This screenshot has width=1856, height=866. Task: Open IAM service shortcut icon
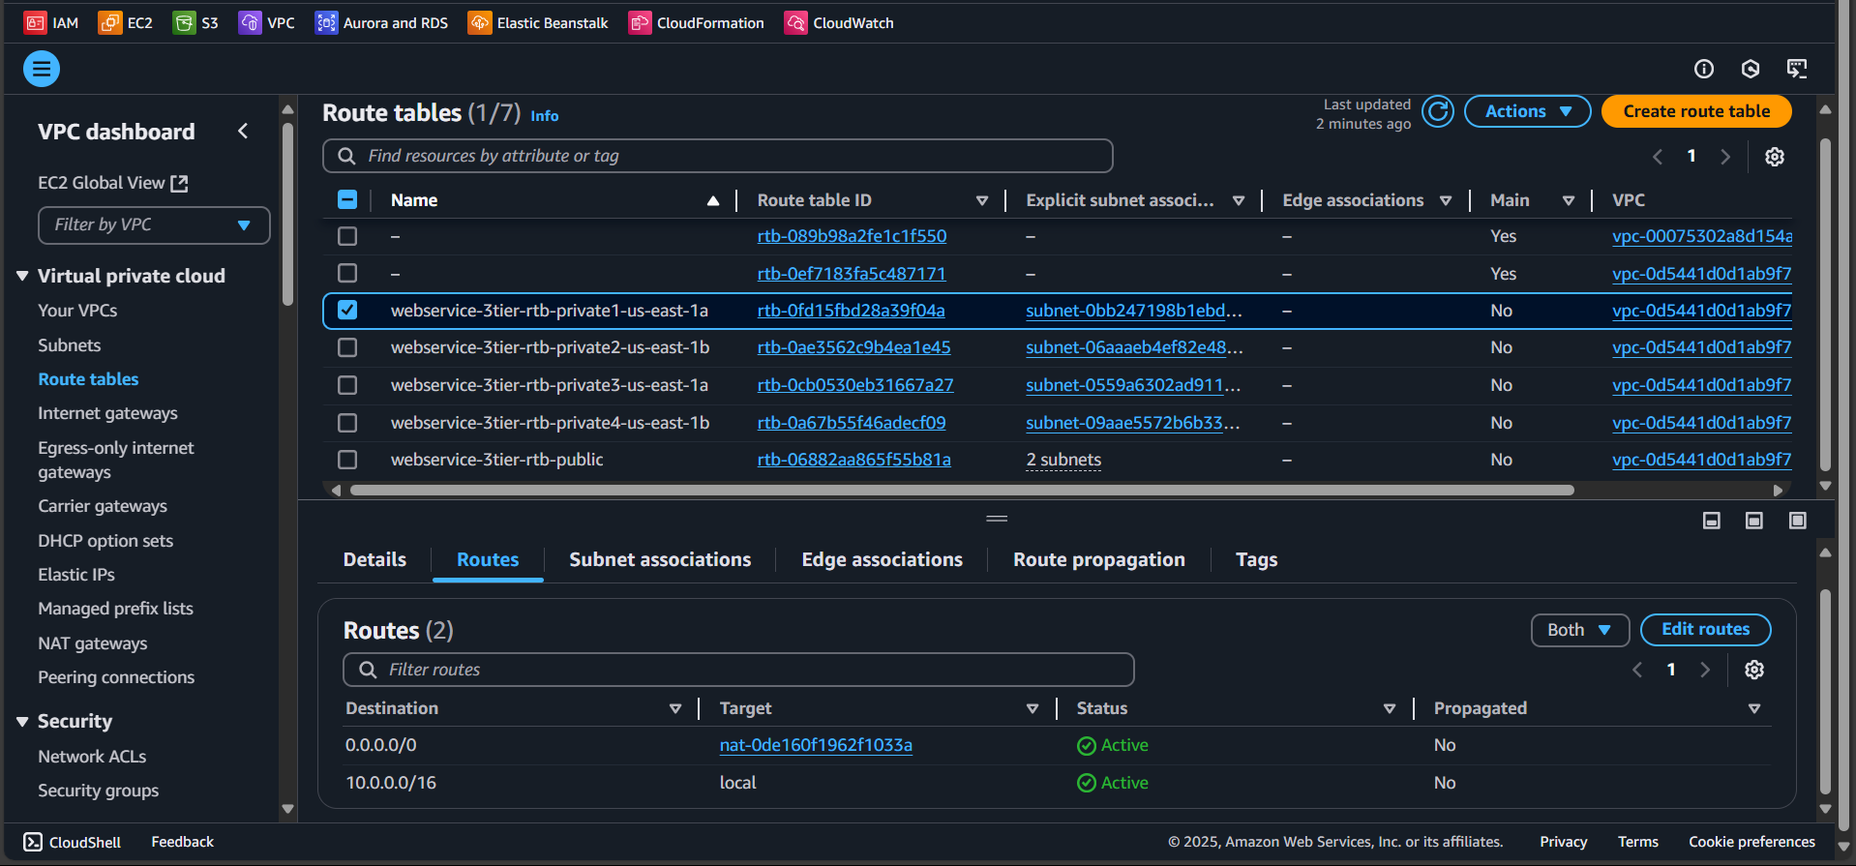35,22
